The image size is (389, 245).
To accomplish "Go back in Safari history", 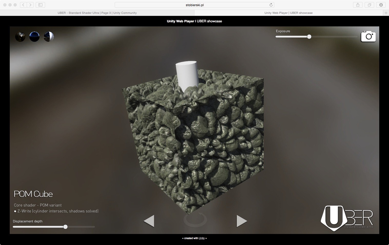I will pyautogui.click(x=23, y=5).
